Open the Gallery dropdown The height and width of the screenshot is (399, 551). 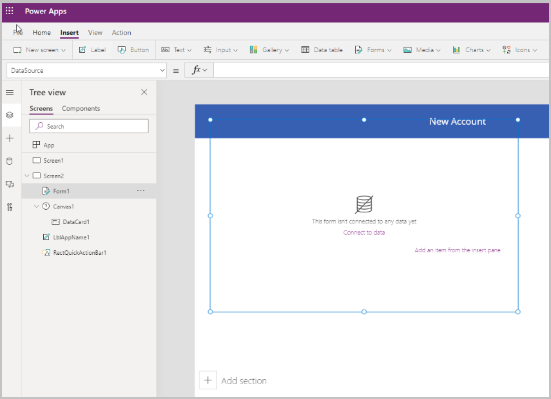coord(269,50)
